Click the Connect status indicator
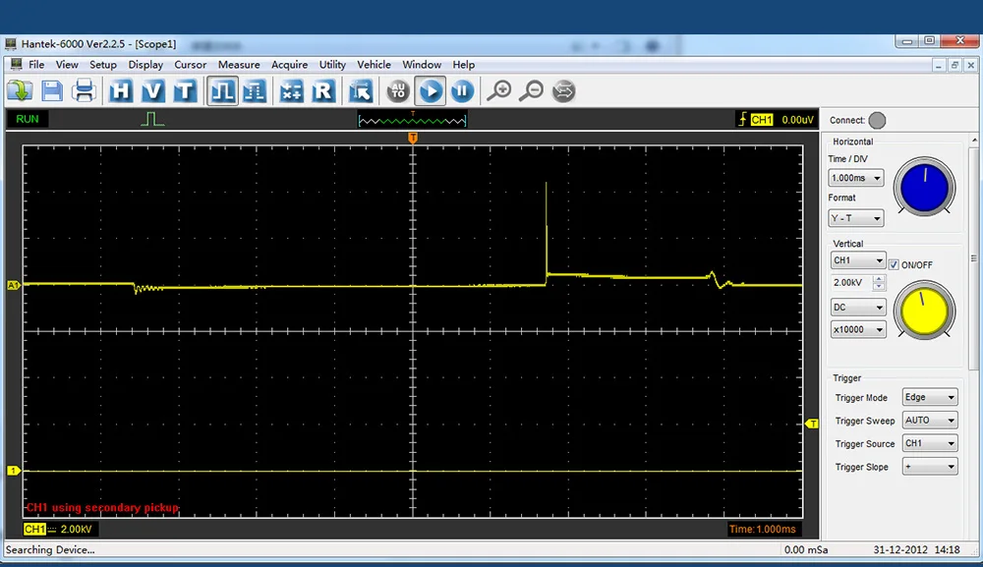The width and height of the screenshot is (983, 567). 877,121
